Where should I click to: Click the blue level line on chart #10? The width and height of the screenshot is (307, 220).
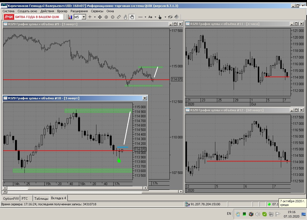tap(123, 147)
